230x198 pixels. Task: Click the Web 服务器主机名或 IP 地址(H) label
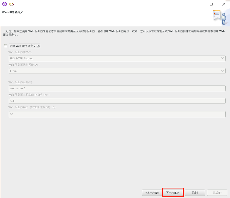[x=29, y=95]
